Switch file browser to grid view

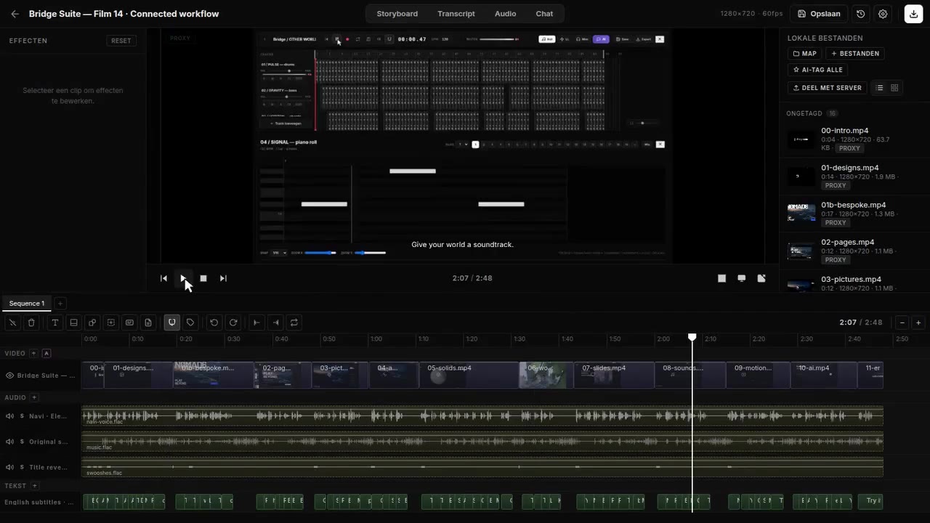click(894, 88)
